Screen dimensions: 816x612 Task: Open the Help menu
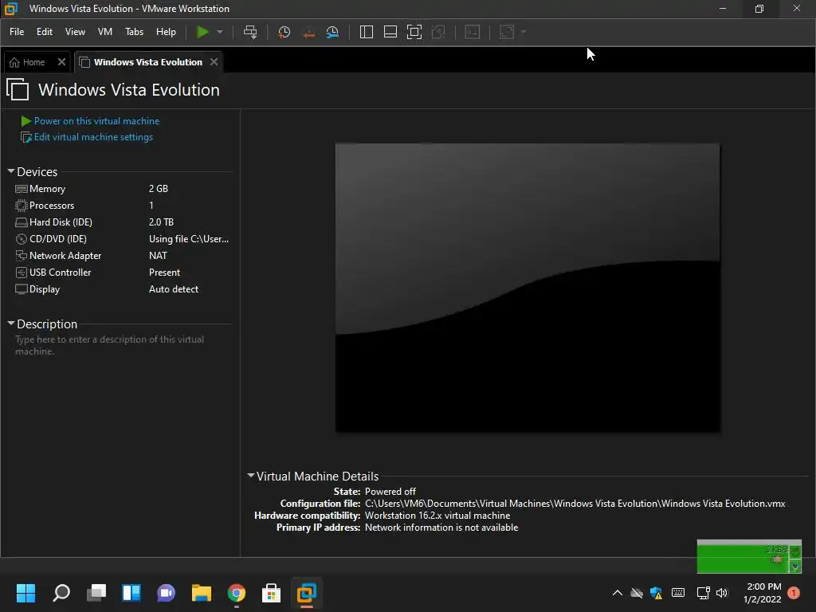[166, 32]
